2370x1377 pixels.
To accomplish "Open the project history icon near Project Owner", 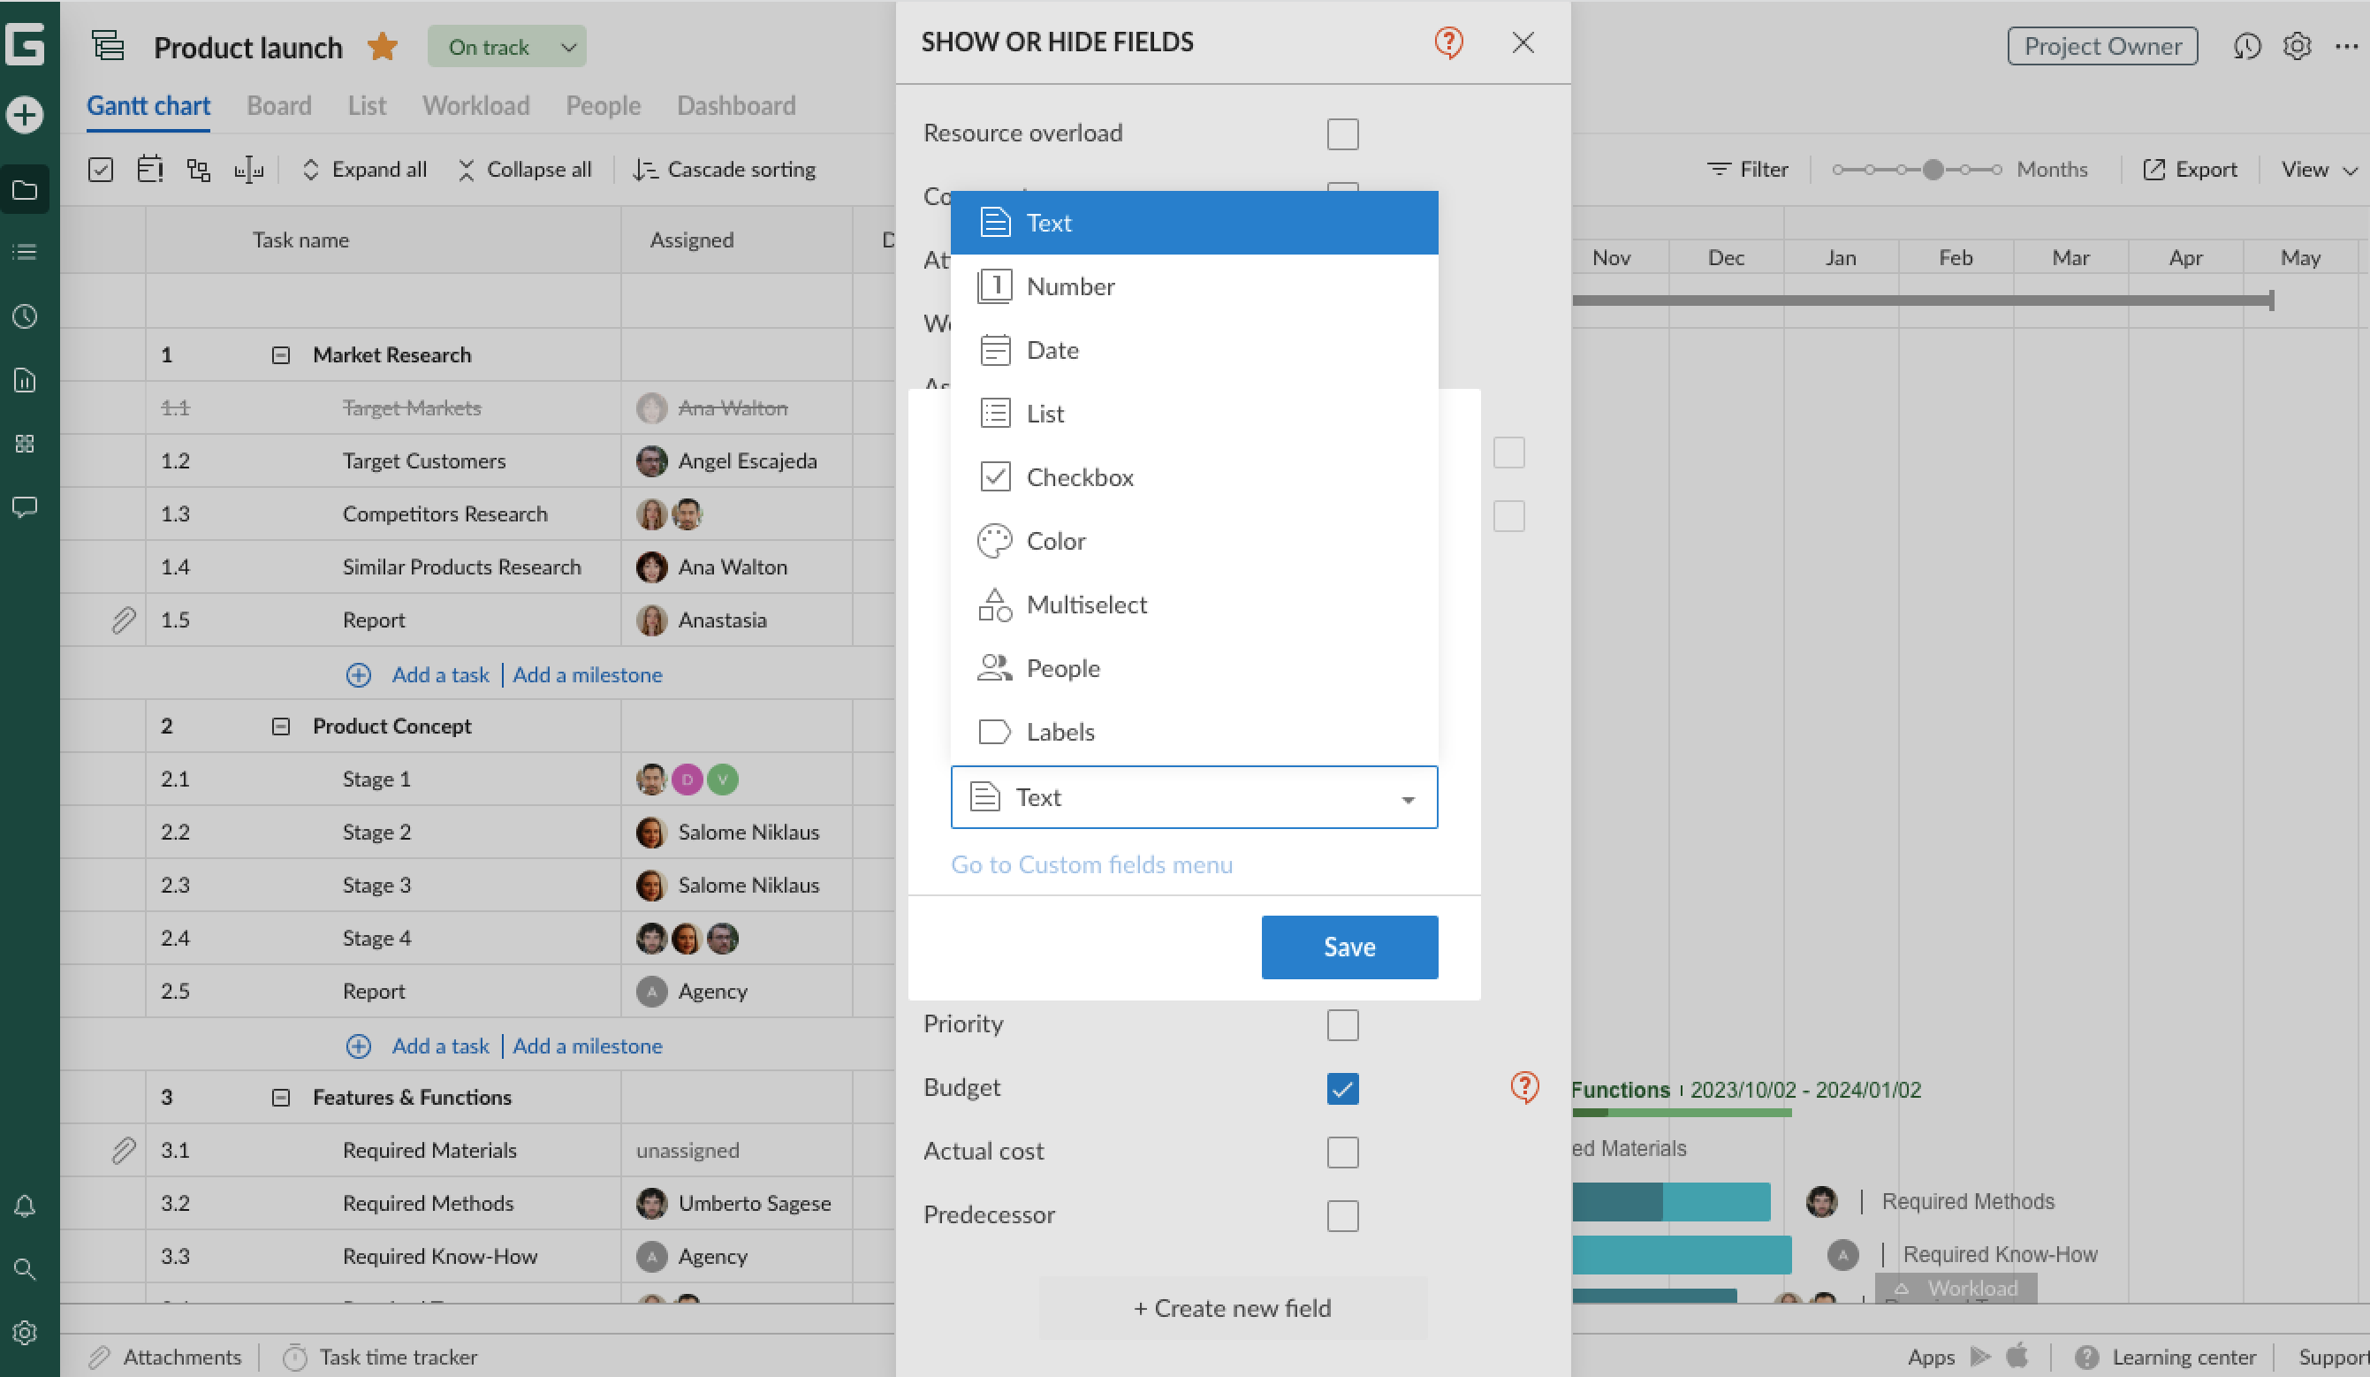I will click(2248, 45).
